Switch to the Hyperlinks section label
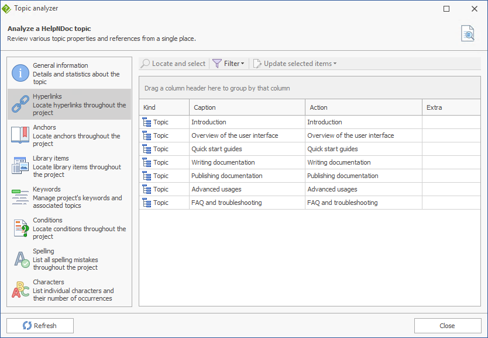The width and height of the screenshot is (488, 338). click(47, 96)
